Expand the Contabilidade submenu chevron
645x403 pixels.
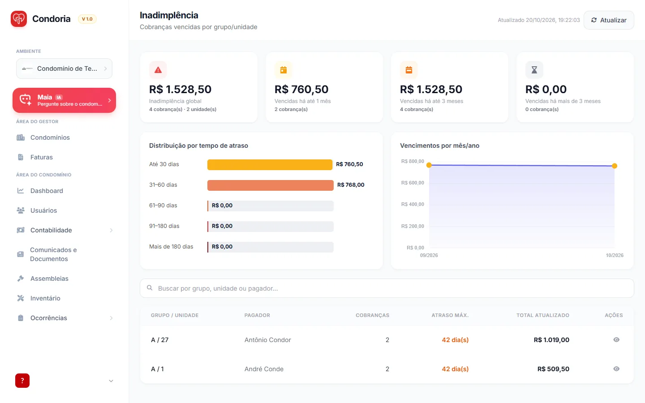(x=111, y=230)
